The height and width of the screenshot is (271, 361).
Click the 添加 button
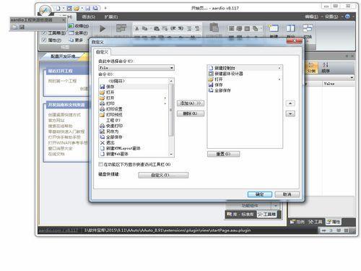(x=191, y=103)
